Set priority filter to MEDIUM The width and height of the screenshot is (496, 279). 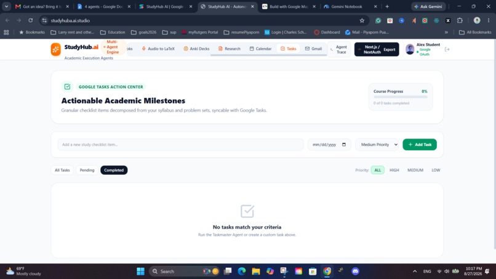point(415,170)
